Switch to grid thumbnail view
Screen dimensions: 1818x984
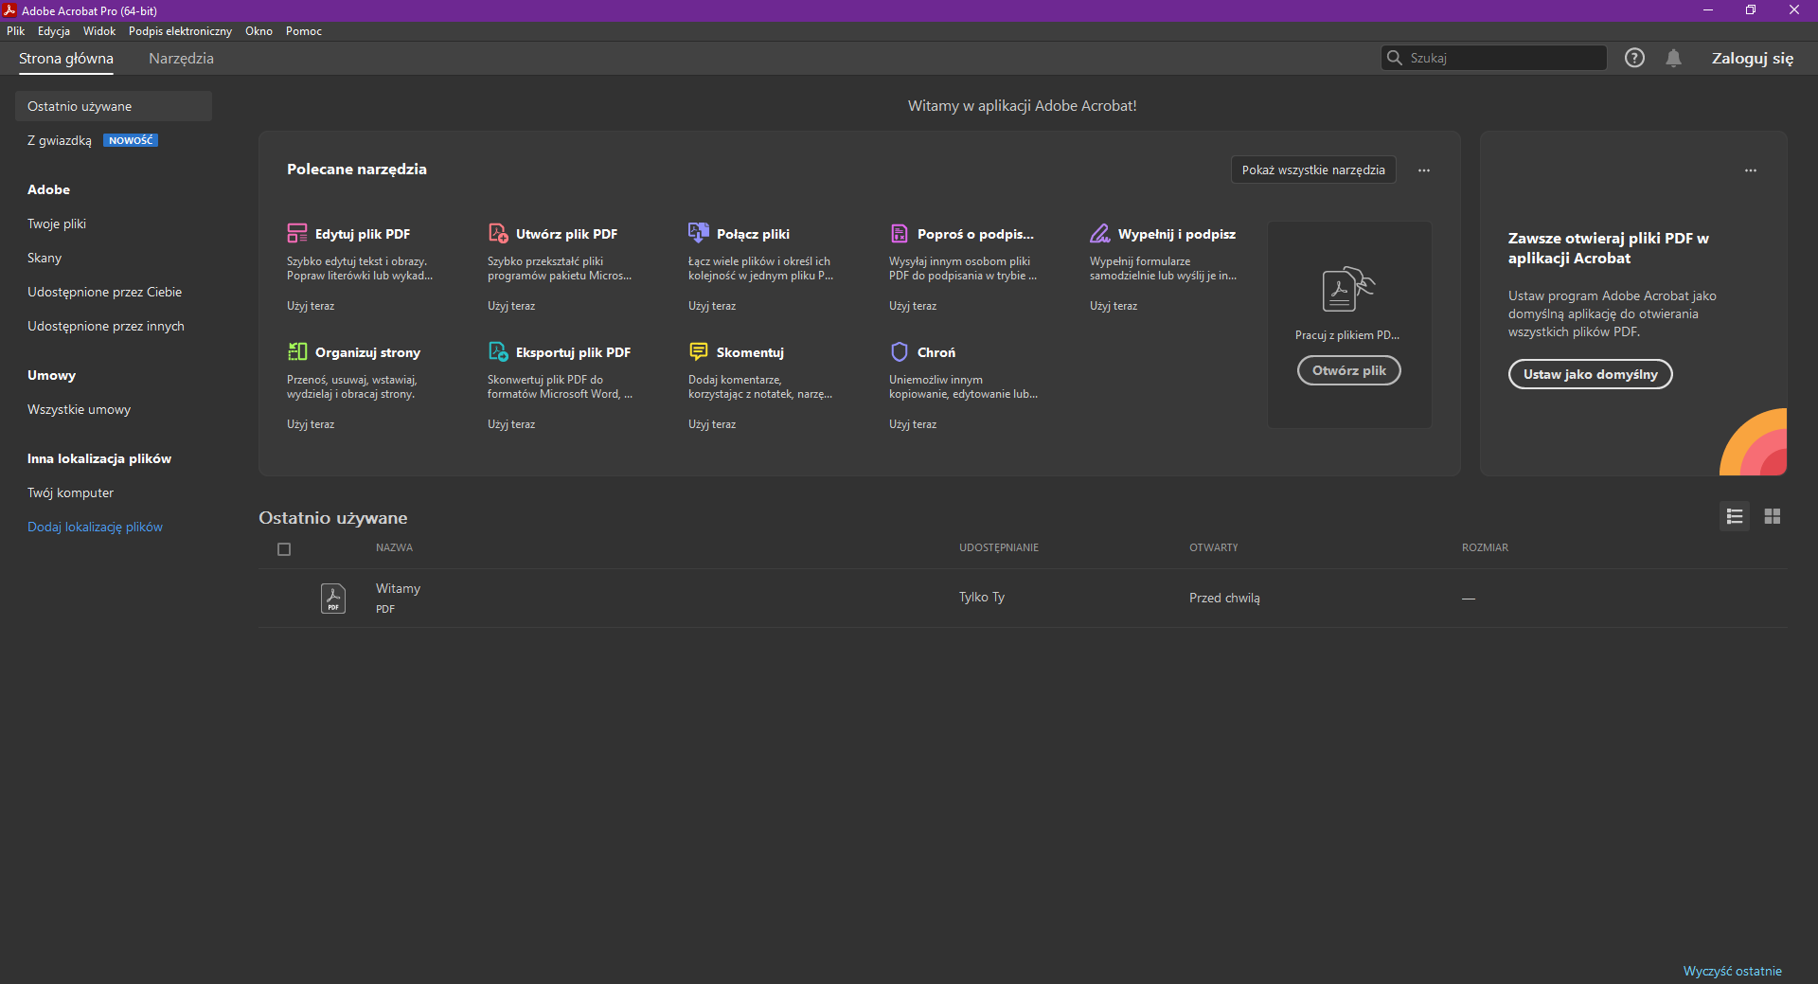(x=1773, y=516)
